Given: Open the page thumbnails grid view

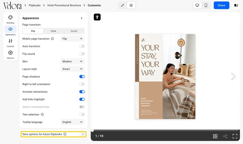Looking at the screenshot, I should 215,136.
